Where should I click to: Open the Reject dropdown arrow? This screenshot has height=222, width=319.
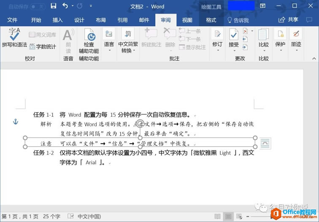click(252, 31)
